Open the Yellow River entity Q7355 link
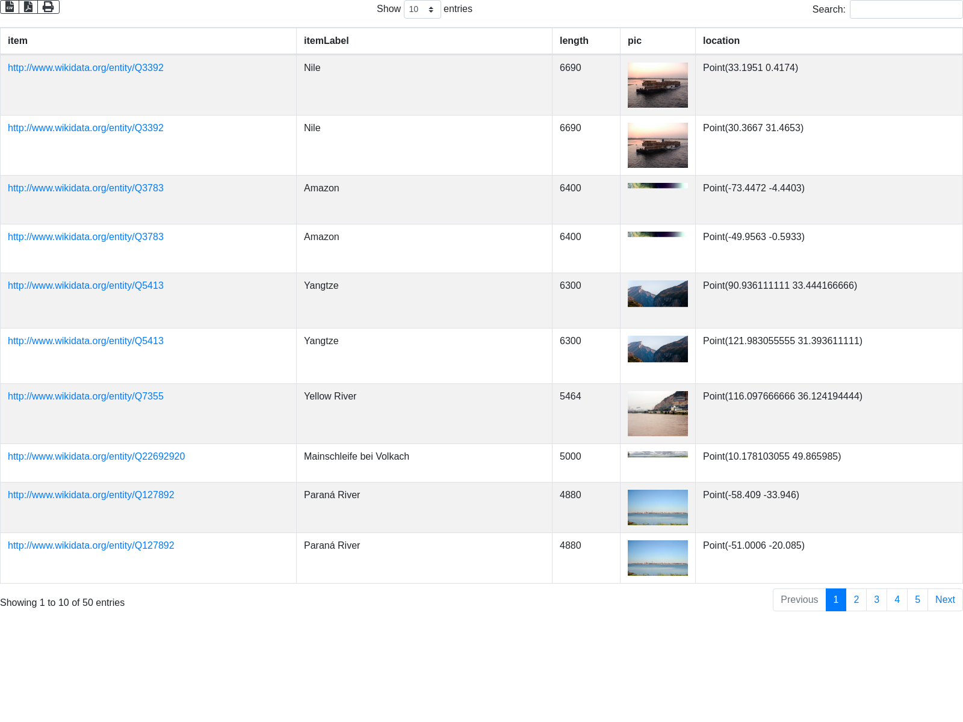 [x=85, y=396]
